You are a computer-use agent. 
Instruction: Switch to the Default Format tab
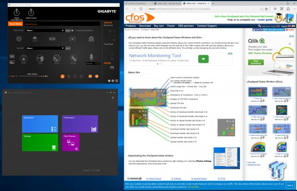point(31,24)
